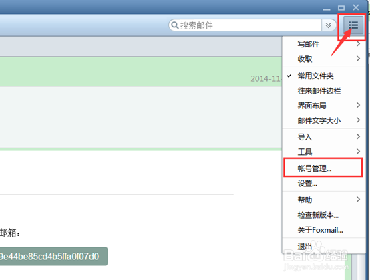Open 设置... settings entry
Screen dimensions: 370x280
(324, 184)
